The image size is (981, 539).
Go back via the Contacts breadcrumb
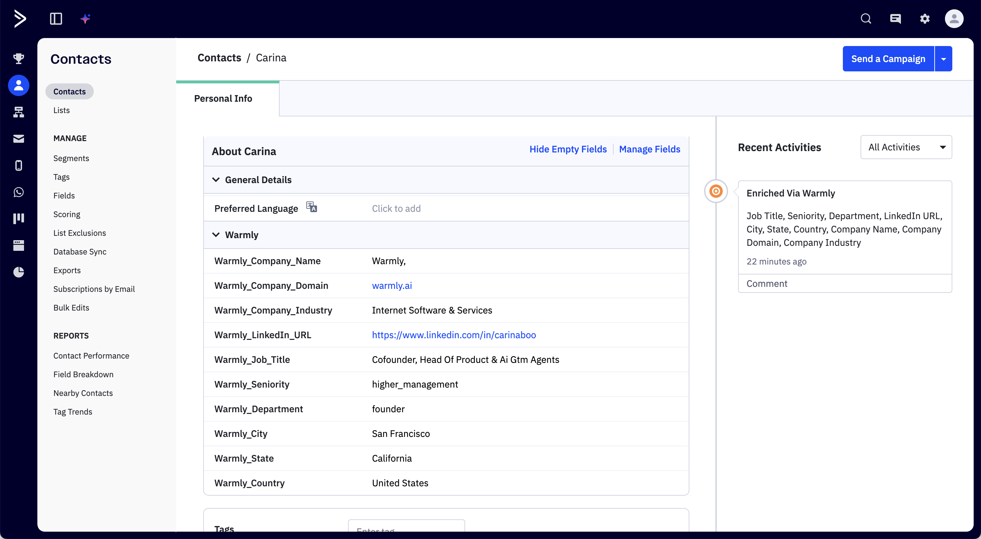coord(219,57)
